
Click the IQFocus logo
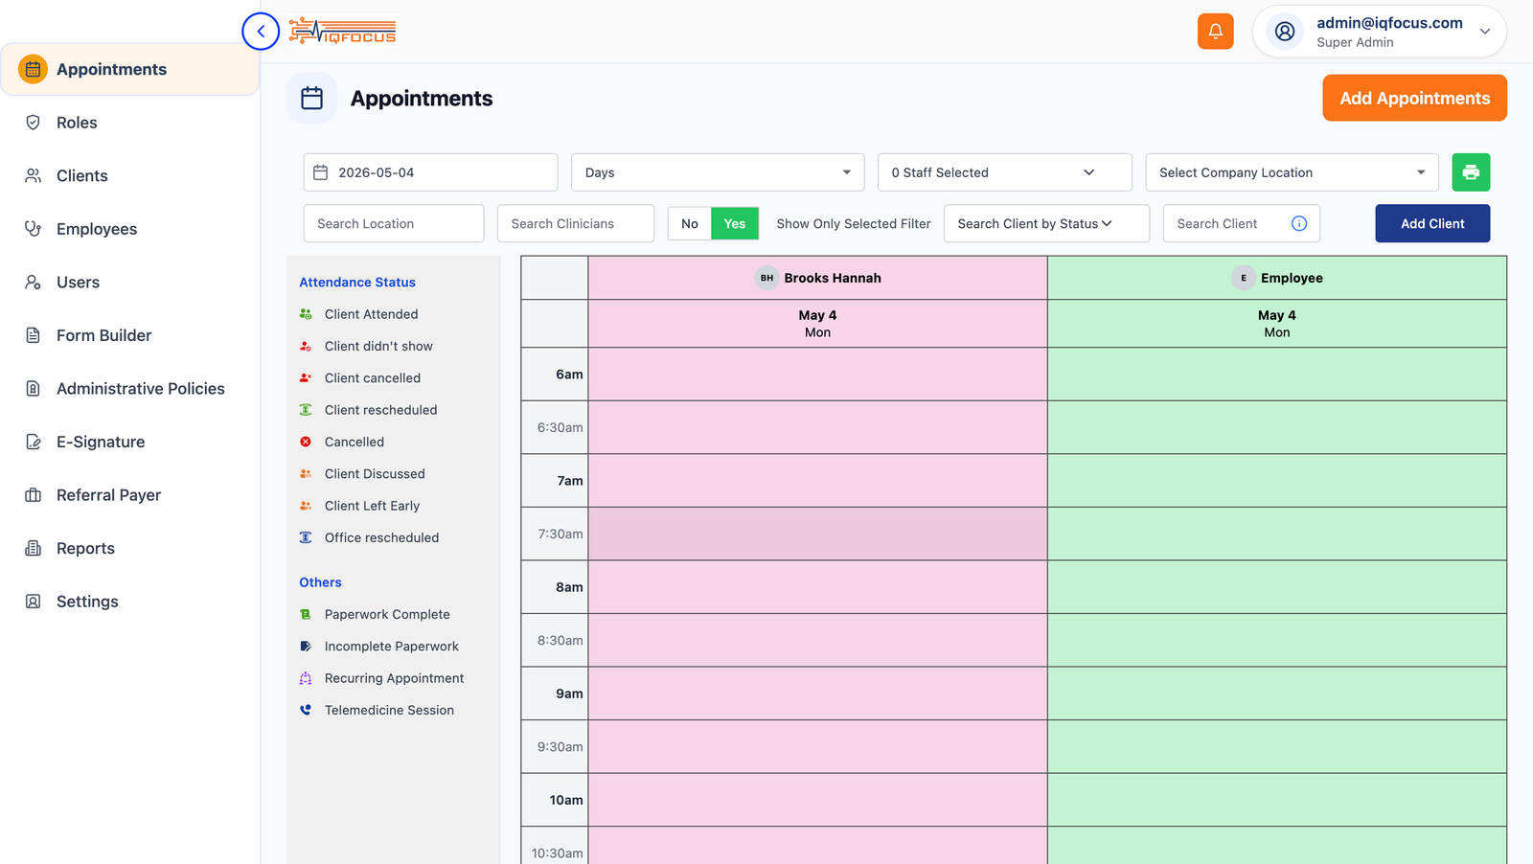click(x=343, y=32)
